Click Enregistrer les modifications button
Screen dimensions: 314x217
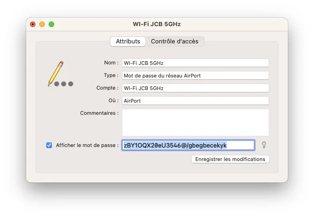[x=230, y=159]
